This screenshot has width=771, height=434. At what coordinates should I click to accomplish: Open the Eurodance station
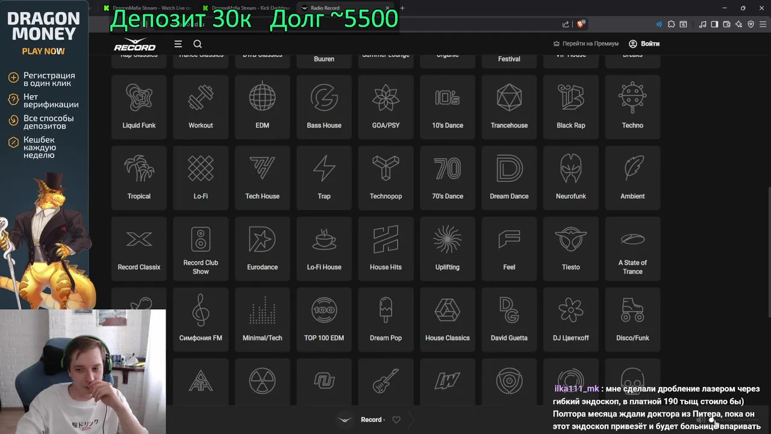coord(263,249)
